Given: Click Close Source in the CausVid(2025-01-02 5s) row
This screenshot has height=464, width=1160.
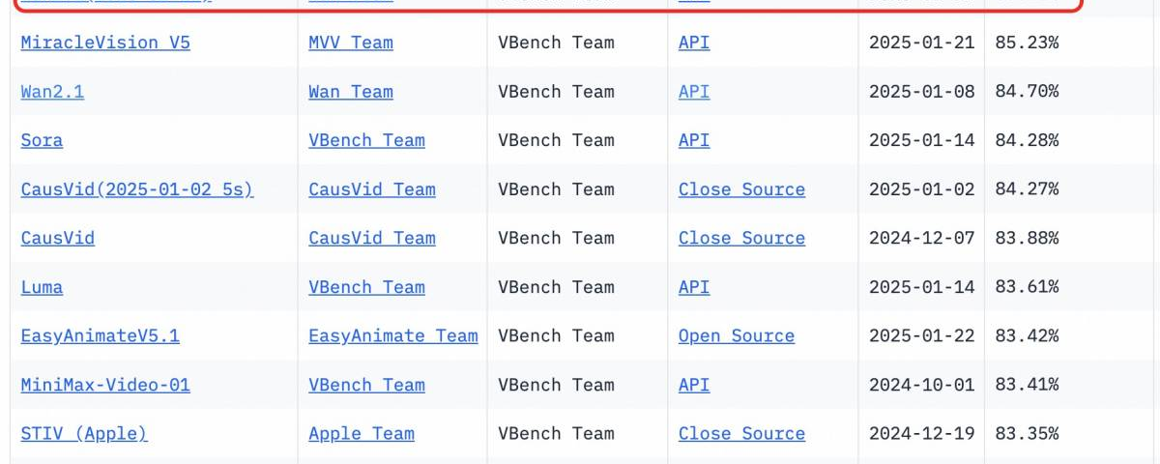Looking at the screenshot, I should [741, 189].
